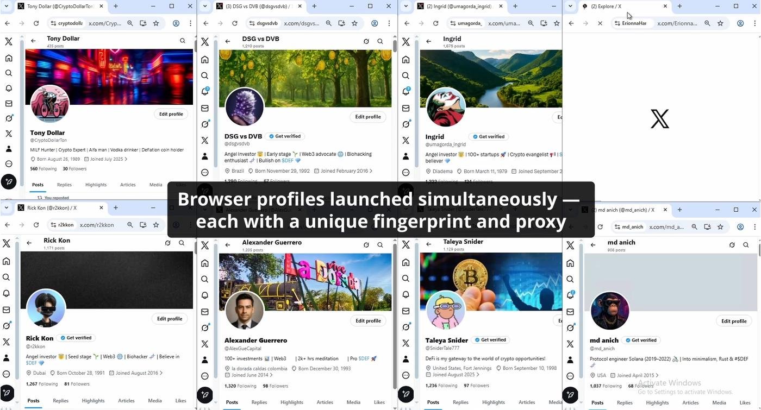The height and width of the screenshot is (410, 761).
Task: Open Chrome three-dot menu in DSG vs DVB window
Action: pos(389,23)
